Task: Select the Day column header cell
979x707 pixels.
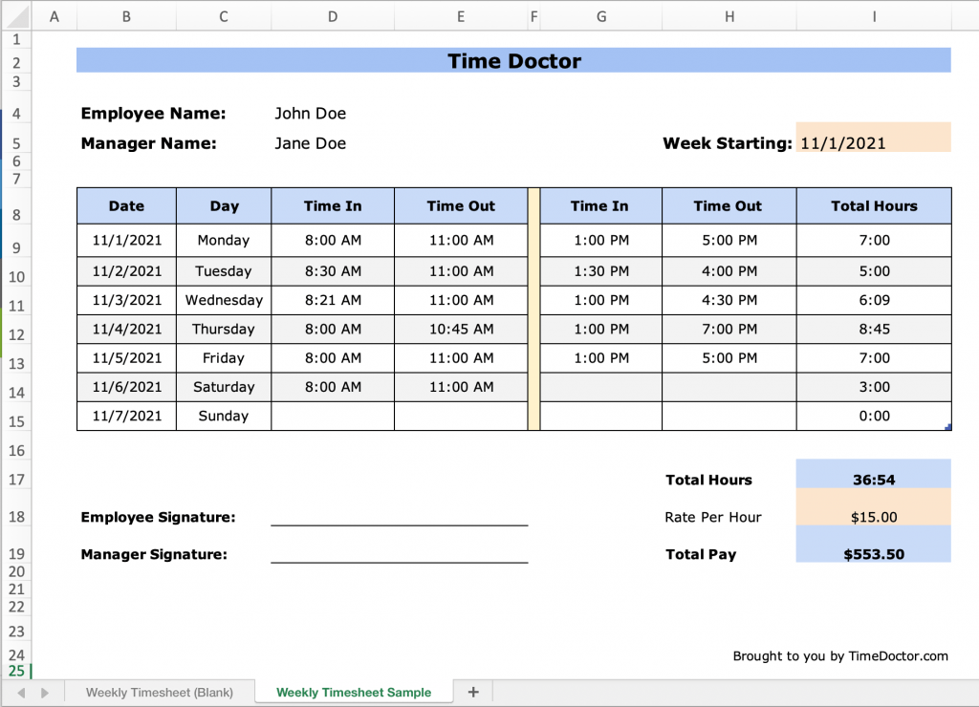Action: (224, 206)
